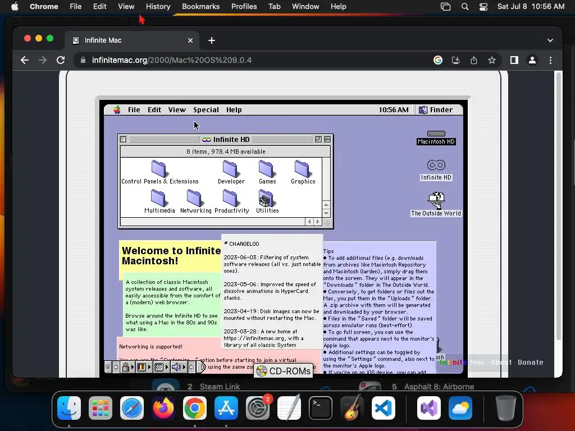Viewport: 575px width, 431px height.
Task: Open GarageBand from the Dock
Action: tap(352, 408)
